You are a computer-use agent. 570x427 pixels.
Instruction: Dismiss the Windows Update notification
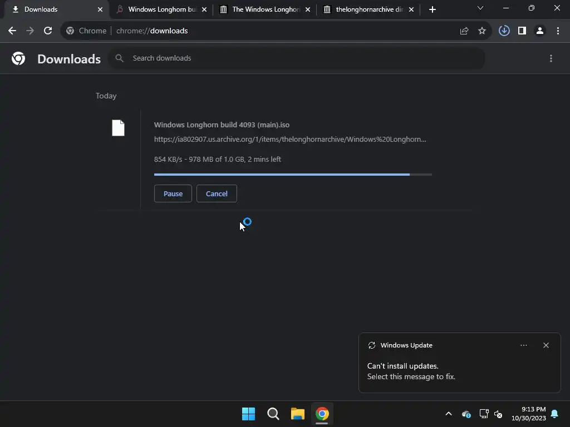pos(546,345)
